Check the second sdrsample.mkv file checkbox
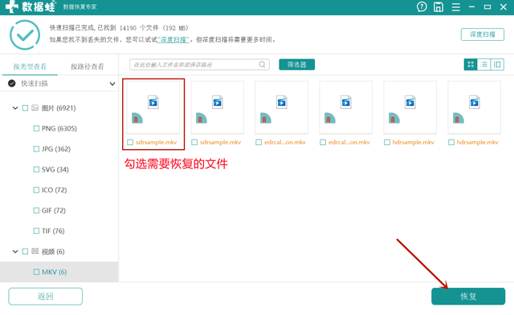The width and height of the screenshot is (514, 315). click(194, 143)
